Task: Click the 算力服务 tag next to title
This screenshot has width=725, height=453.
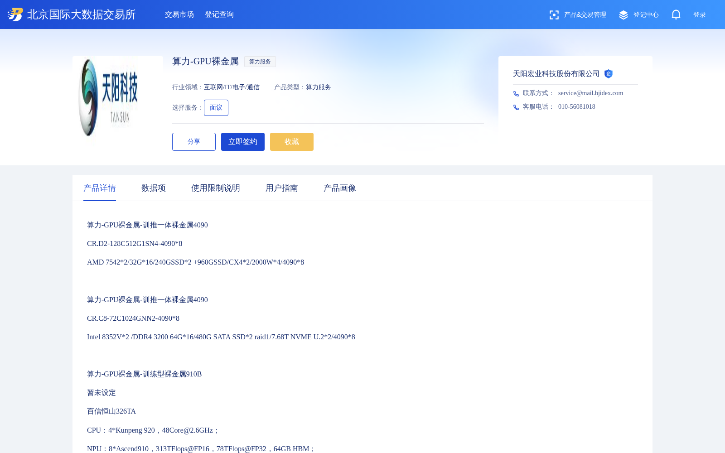Action: (x=260, y=62)
